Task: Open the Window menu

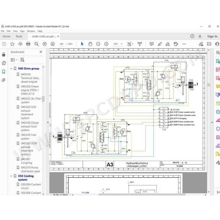Action: [31, 31]
